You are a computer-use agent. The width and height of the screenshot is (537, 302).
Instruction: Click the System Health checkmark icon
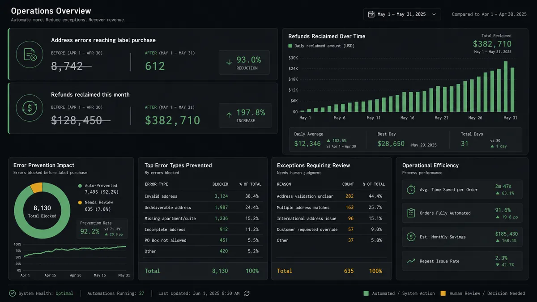pos(13,293)
